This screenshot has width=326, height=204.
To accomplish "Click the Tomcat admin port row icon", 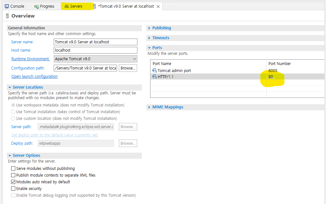I will click(x=155, y=70).
